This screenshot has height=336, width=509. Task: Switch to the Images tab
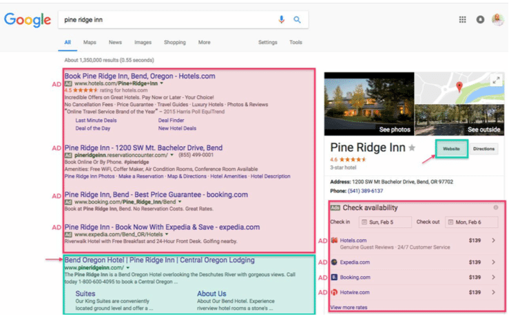(143, 42)
